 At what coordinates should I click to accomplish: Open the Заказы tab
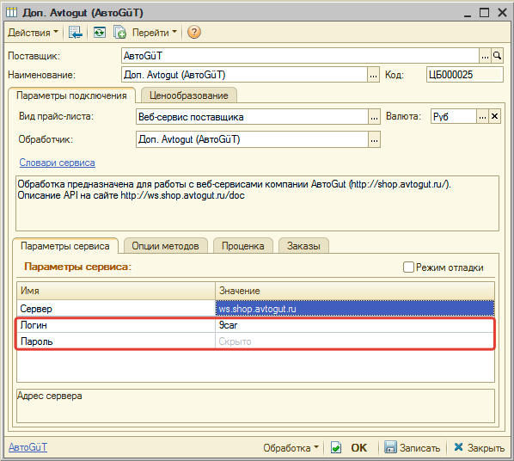[x=303, y=246]
